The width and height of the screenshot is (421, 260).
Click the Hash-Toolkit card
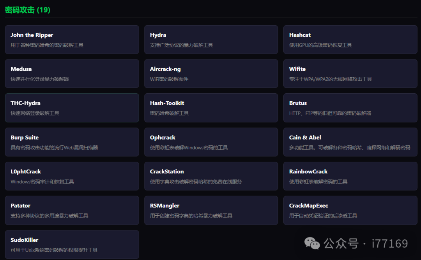pyautogui.click(x=211, y=108)
